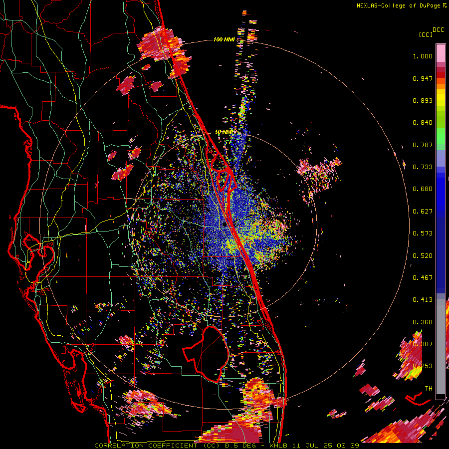Click the KMLB station identifier
The image size is (449, 449).
point(278,446)
